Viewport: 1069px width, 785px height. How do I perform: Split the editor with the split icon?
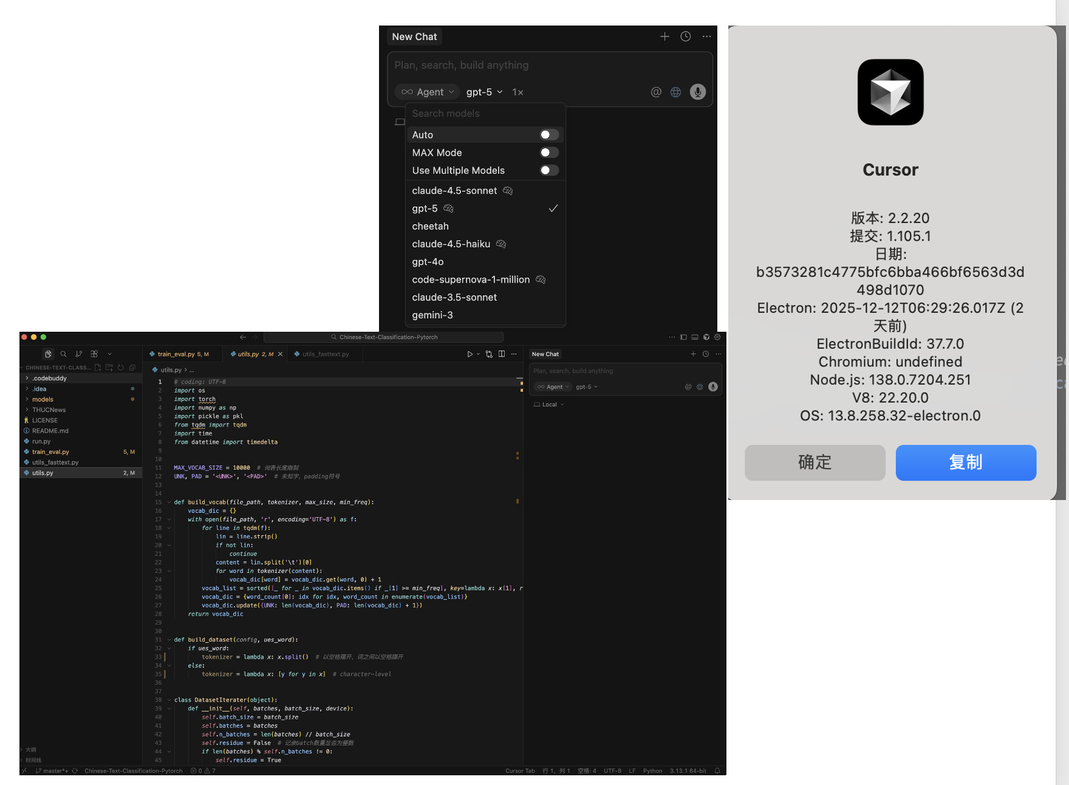(x=502, y=354)
